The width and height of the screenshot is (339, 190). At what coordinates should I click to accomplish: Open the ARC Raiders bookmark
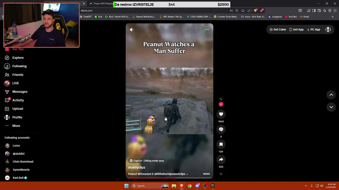pyautogui.click(x=171, y=17)
